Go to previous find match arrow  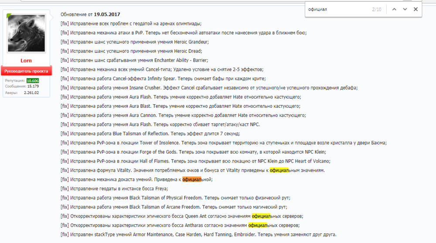pyautogui.click(x=394, y=9)
